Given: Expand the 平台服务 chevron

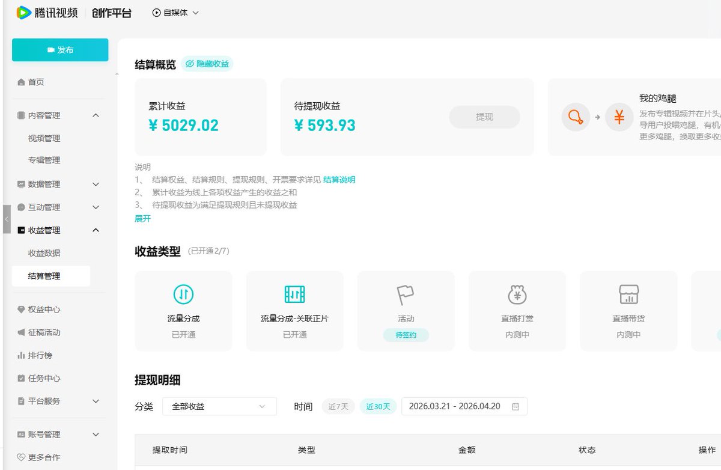Looking at the screenshot, I should (x=96, y=401).
